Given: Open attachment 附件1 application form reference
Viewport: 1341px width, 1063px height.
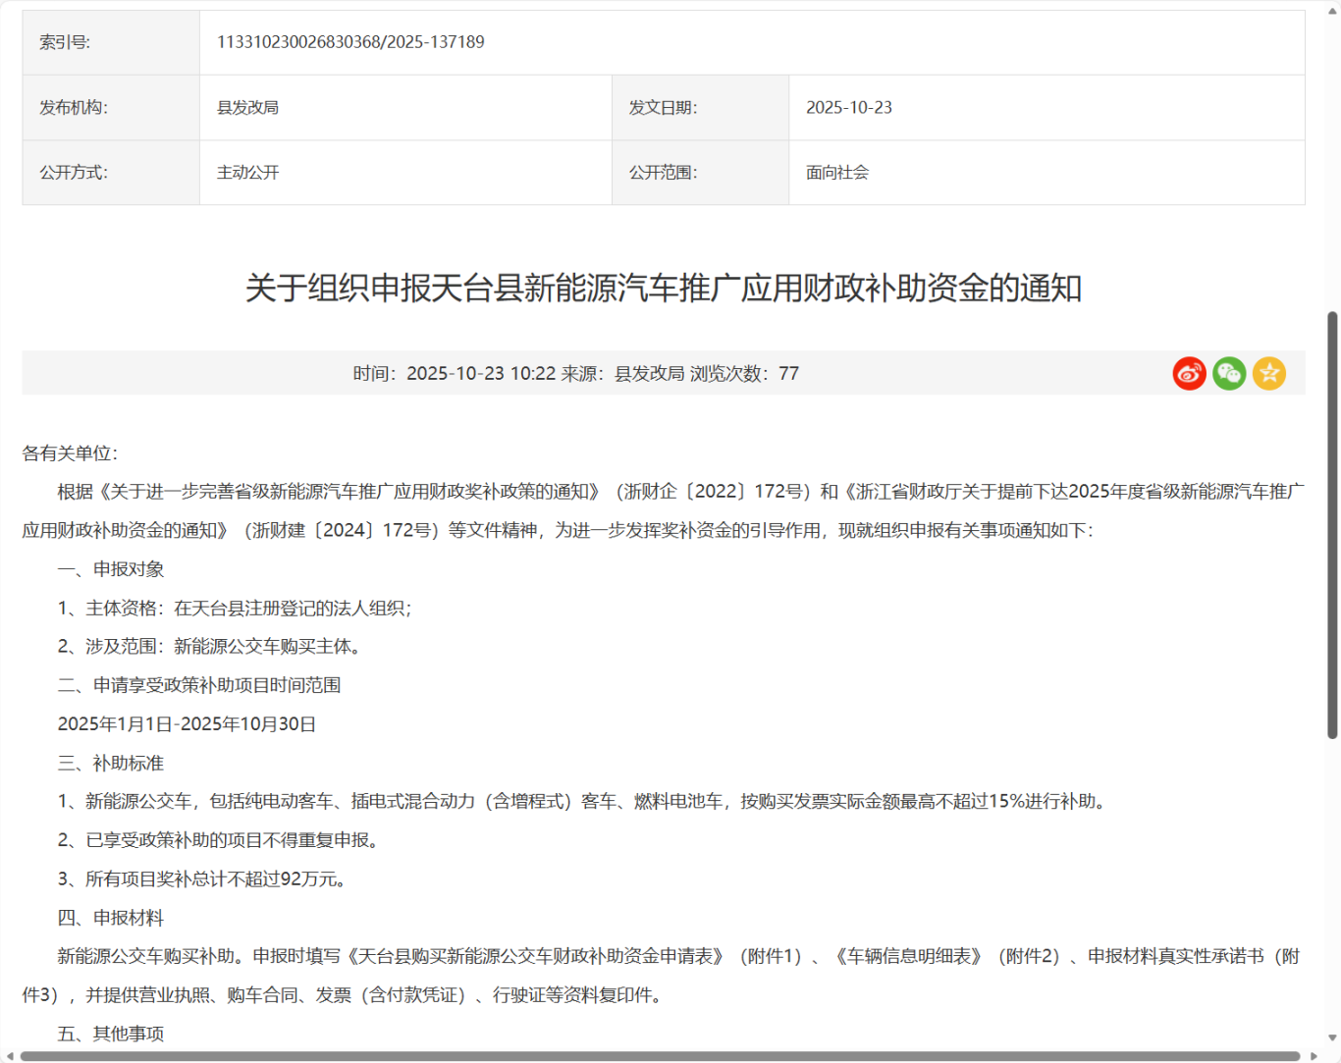Looking at the screenshot, I should pyautogui.click(x=770, y=956).
